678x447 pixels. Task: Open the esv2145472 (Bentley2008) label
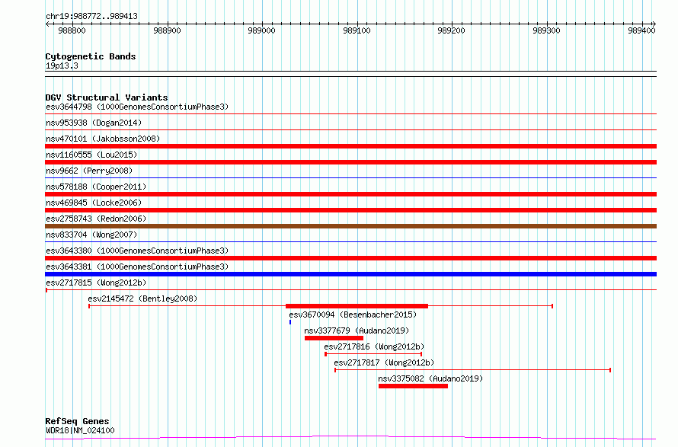click(142, 299)
